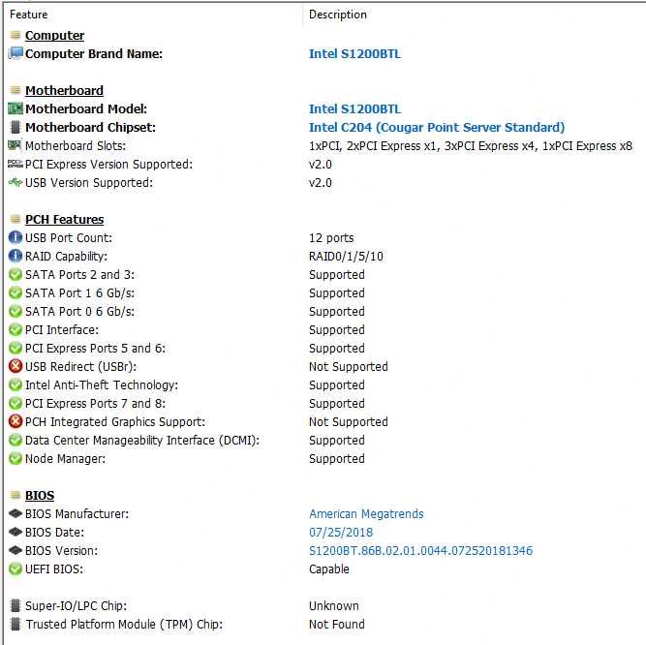This screenshot has height=645, width=646.
Task: Select the Computer Brand Name label
Action: [x=94, y=54]
